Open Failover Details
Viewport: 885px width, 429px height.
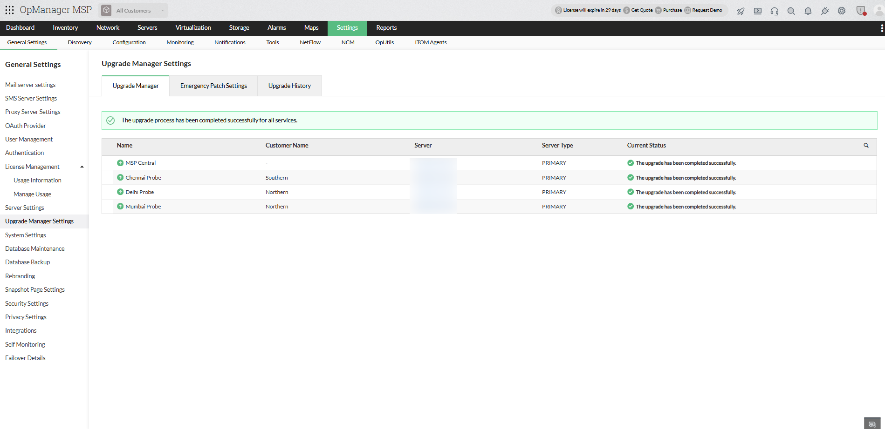click(25, 358)
